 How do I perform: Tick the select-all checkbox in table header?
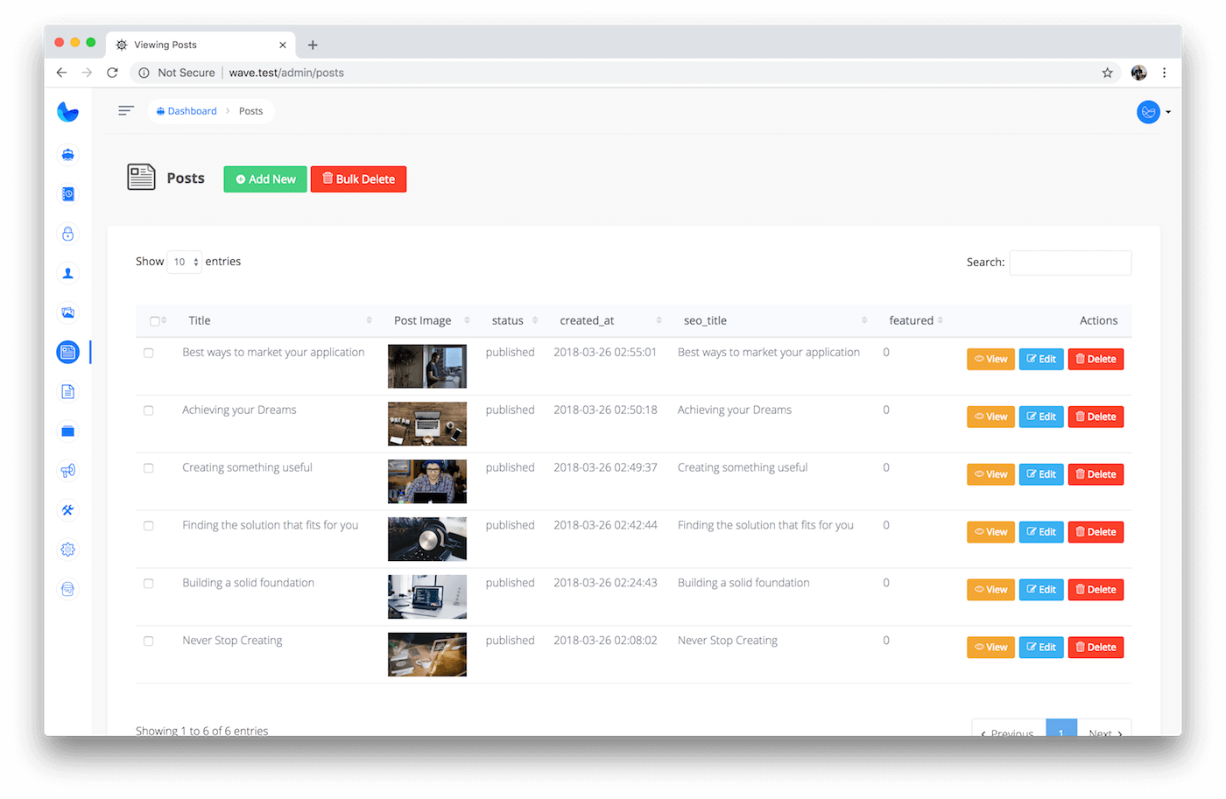click(x=155, y=321)
